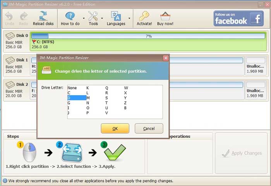Image resolution: width=271 pixels, height=186 pixels.
Task: Choose letter T in the drive list
Action: point(106,103)
